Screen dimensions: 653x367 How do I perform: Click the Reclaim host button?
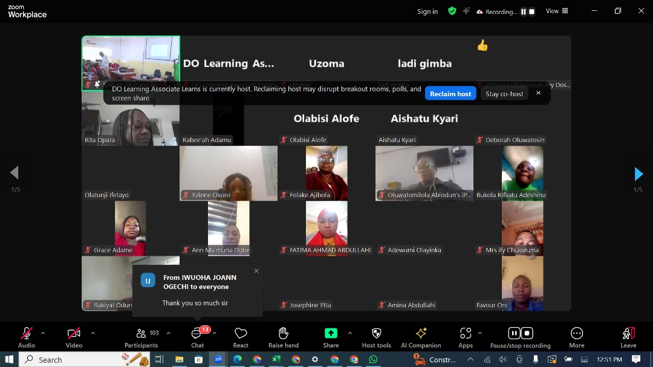click(450, 94)
